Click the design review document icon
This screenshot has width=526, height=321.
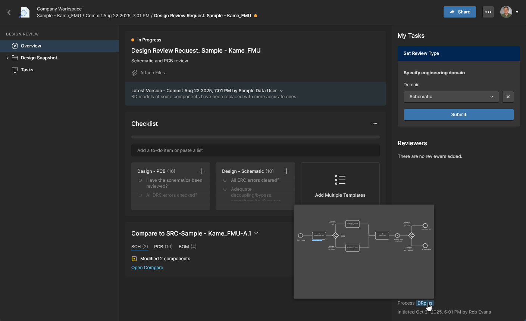coord(25,12)
